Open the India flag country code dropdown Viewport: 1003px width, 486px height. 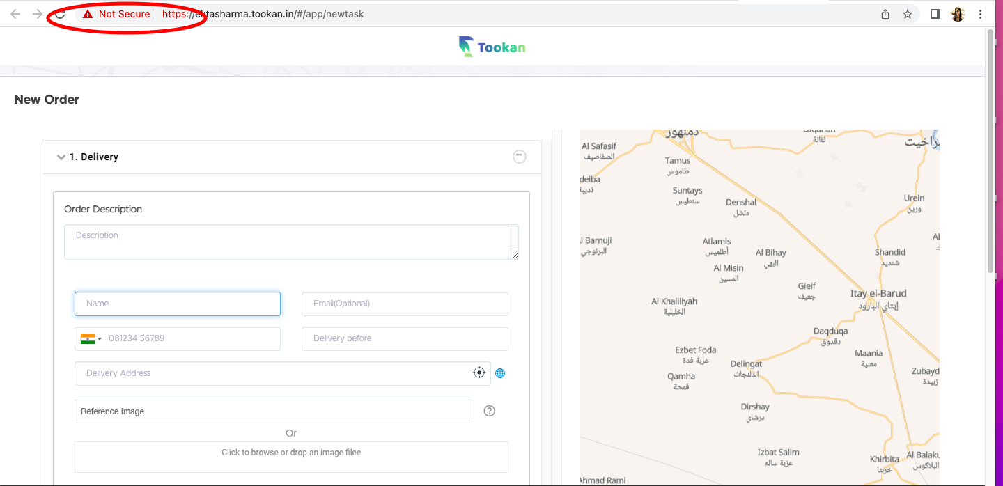tap(91, 338)
